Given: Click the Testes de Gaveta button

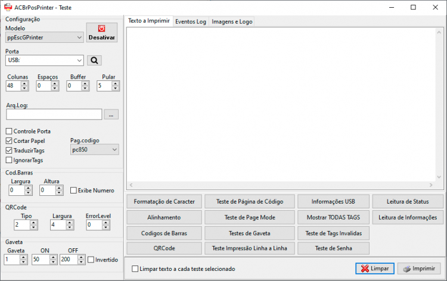Looking at the screenshot, I should [250, 233].
